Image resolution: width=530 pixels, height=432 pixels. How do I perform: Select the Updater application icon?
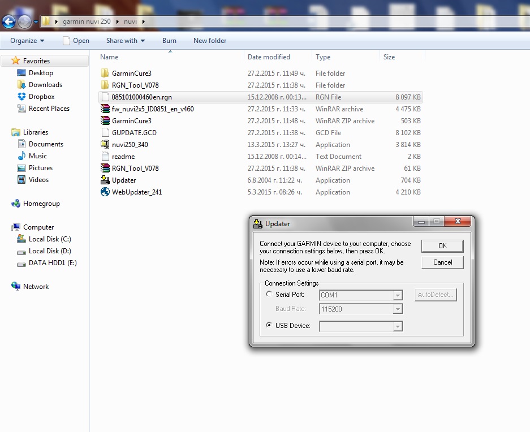click(105, 180)
